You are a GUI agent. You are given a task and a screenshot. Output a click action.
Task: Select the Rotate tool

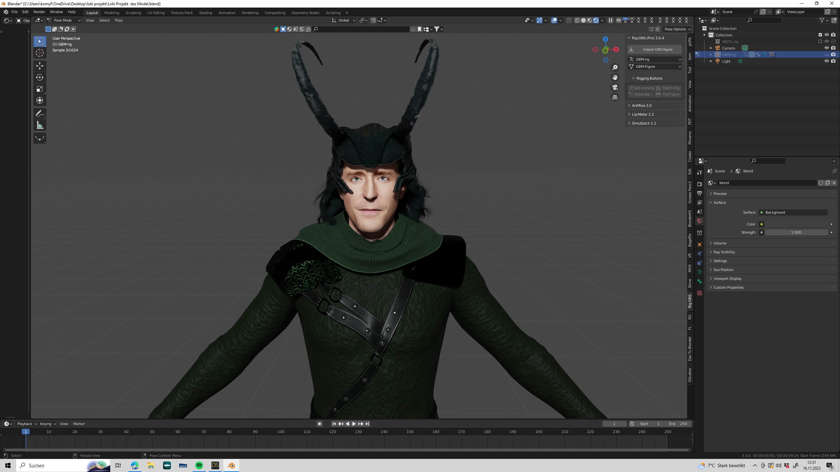point(40,77)
